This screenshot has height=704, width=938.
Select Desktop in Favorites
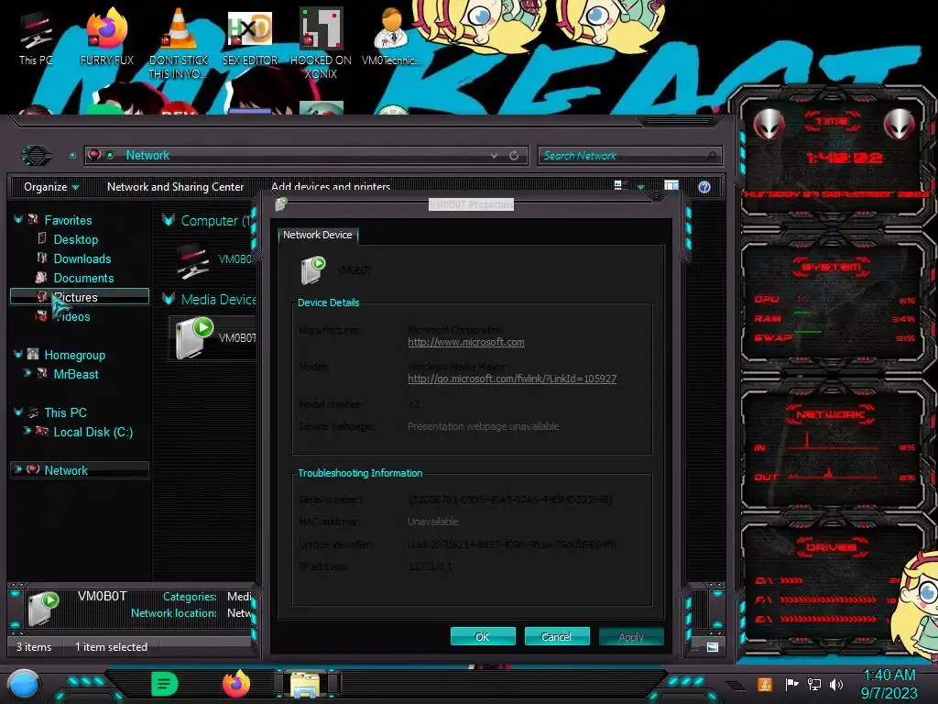click(x=75, y=239)
